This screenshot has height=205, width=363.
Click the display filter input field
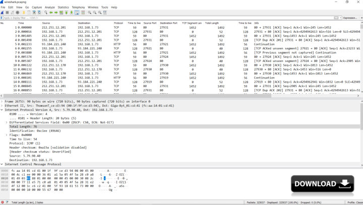pyautogui.click(x=168, y=18)
